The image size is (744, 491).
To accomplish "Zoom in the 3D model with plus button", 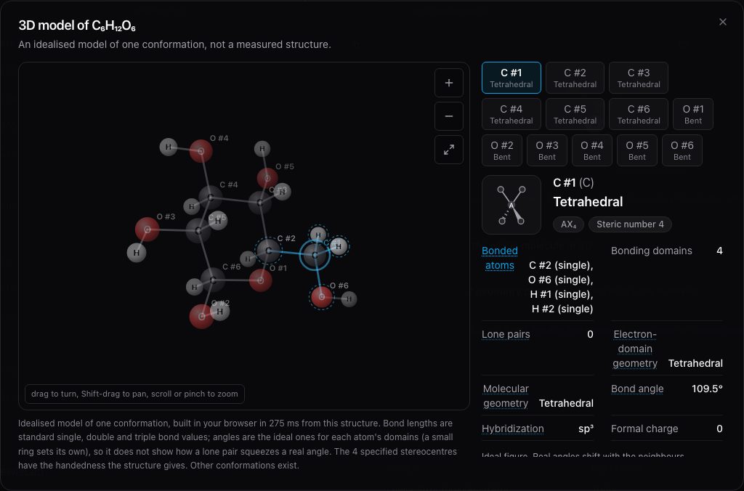I will click(x=448, y=83).
